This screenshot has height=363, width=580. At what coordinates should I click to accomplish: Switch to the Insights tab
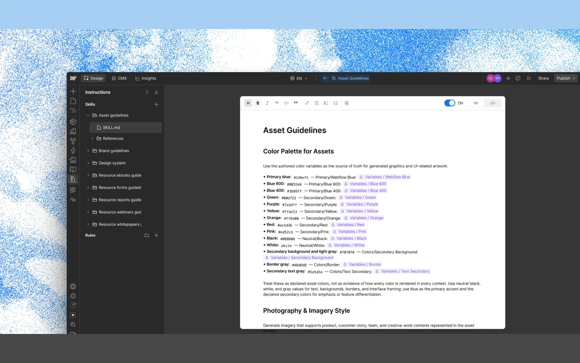pyautogui.click(x=145, y=78)
